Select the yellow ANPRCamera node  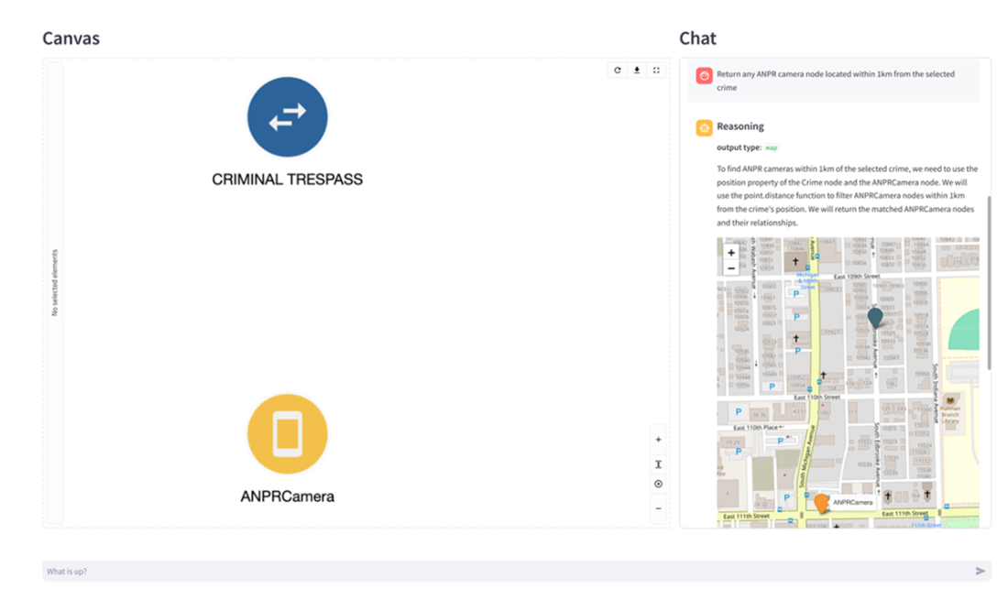(x=287, y=433)
